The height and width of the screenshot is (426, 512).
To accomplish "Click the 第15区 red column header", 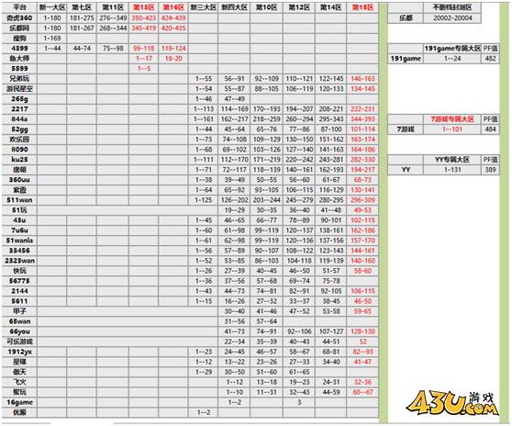I will 362,7.
